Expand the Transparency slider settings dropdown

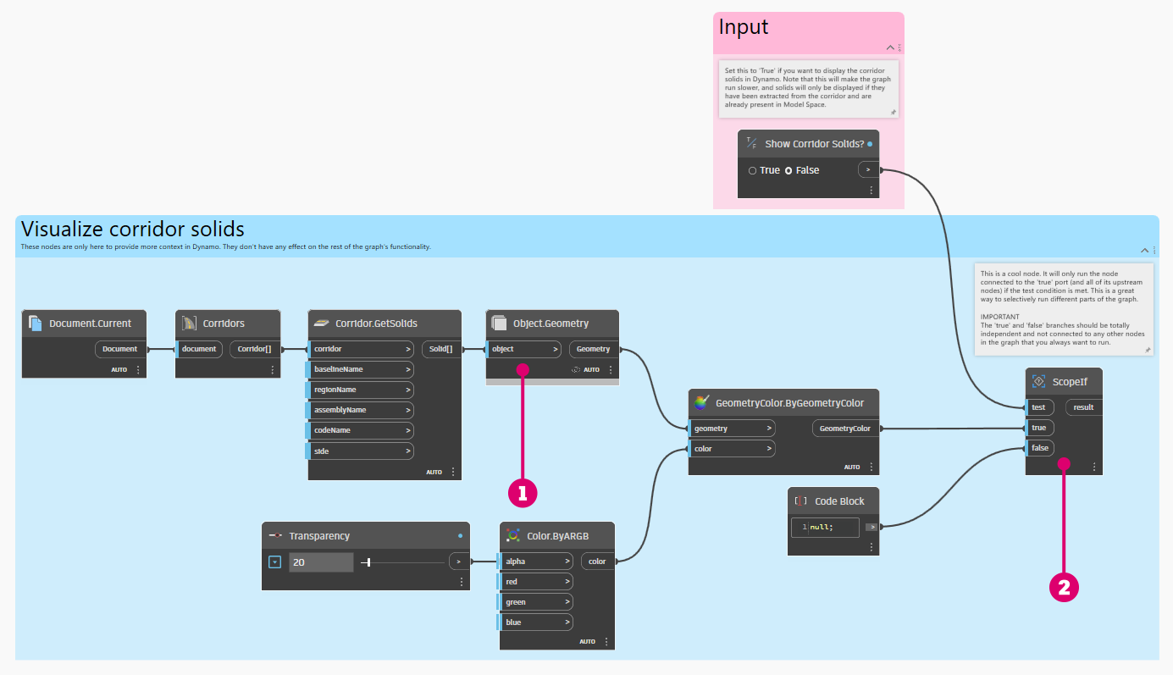(x=274, y=562)
